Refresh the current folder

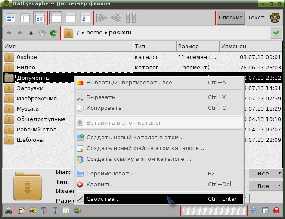click(x=53, y=33)
